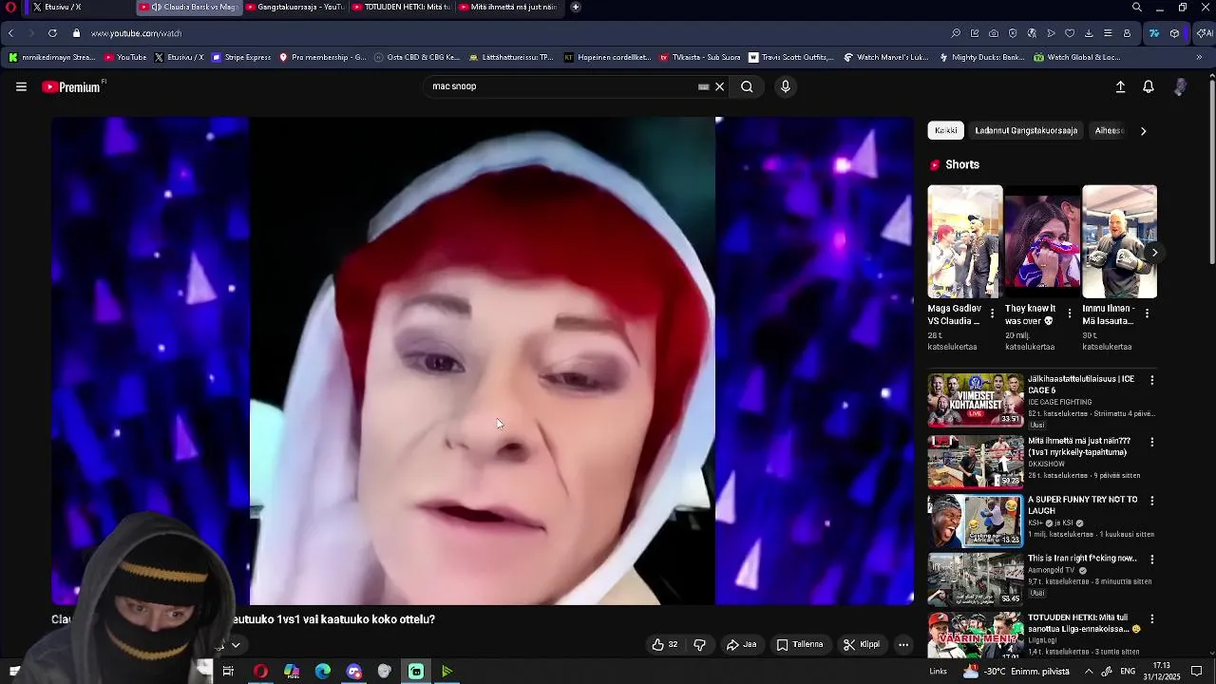This screenshot has width=1216, height=684.
Task: Open the 'Iiminu Ilinen' Short thumbnail
Action: coord(1119,241)
